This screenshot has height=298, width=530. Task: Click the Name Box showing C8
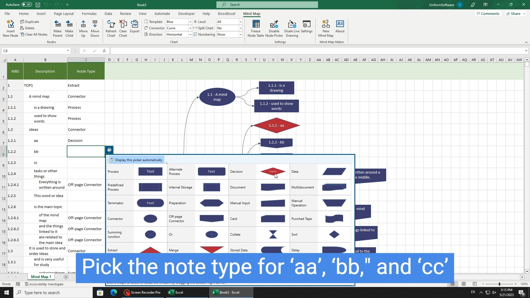(x=33, y=51)
